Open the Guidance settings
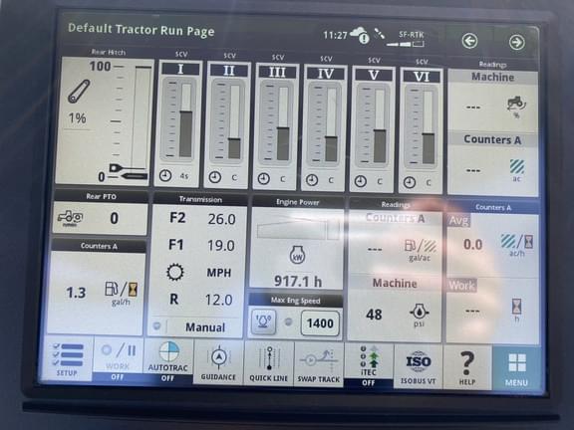The image size is (574, 430). [x=218, y=361]
